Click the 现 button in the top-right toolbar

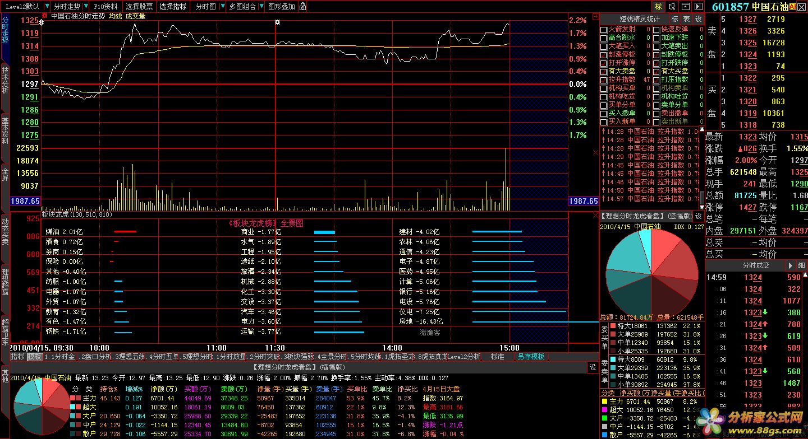(x=672, y=6)
